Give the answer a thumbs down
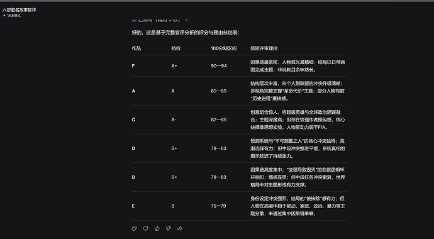This screenshot has height=239, width=434. (x=169, y=228)
